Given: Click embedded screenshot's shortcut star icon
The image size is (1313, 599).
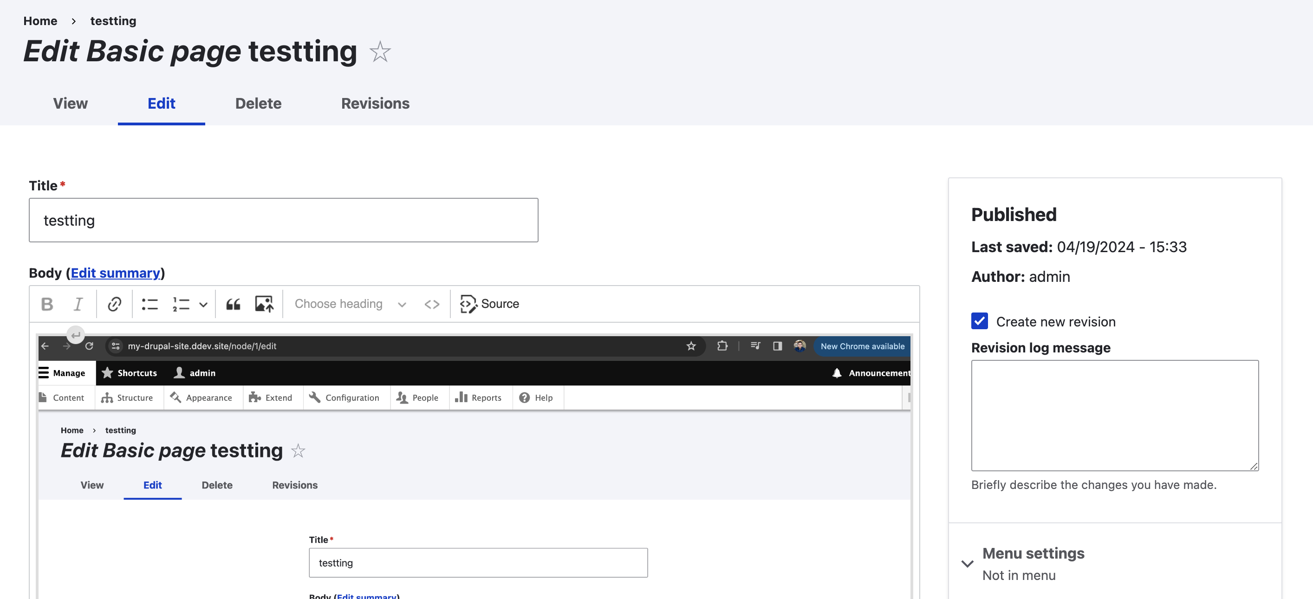Looking at the screenshot, I should pos(298,451).
